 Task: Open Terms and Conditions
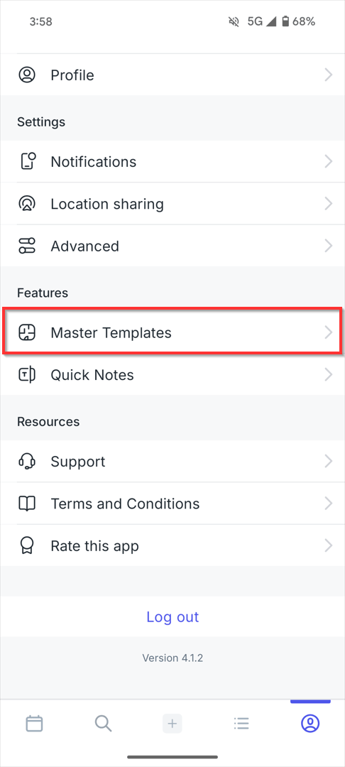172,504
